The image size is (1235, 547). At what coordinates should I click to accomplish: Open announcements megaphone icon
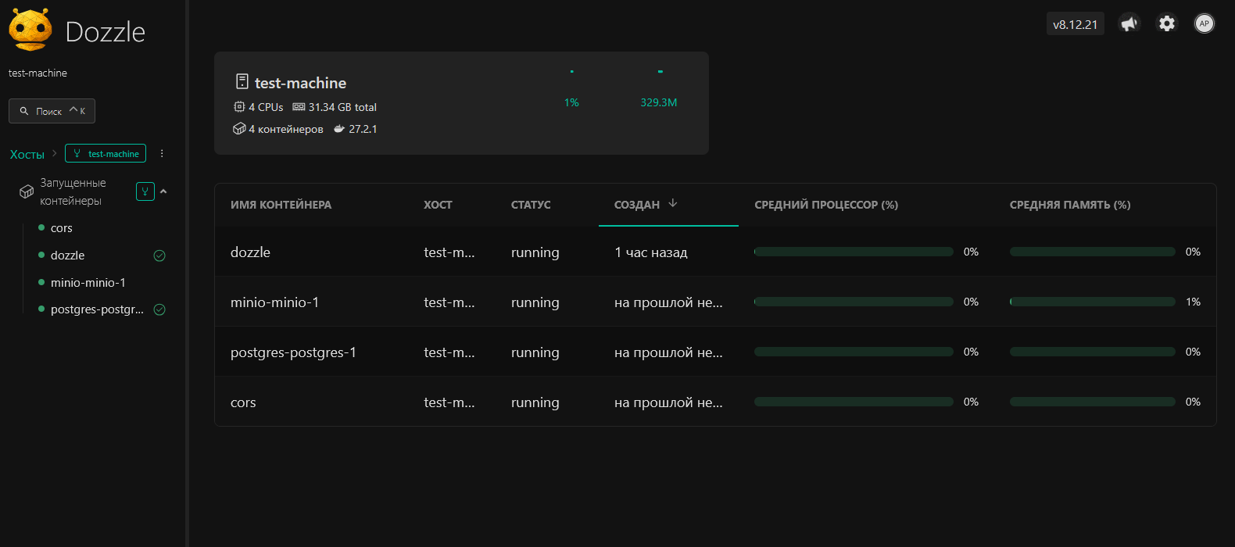coord(1129,23)
